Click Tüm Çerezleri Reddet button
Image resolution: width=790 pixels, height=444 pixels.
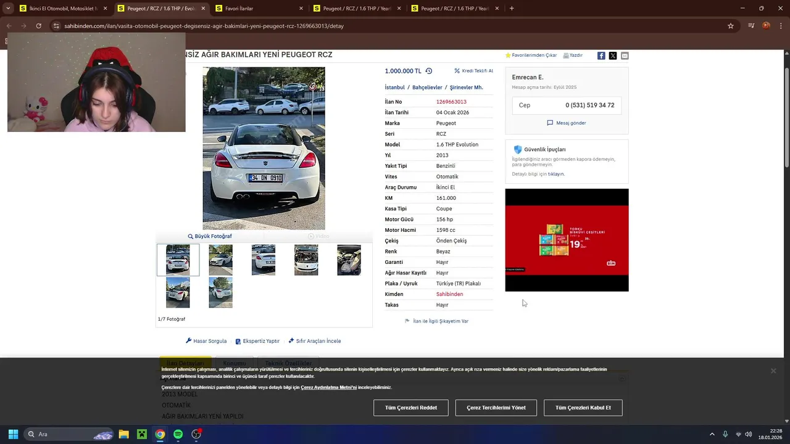411,408
